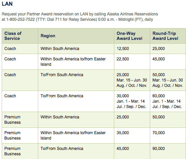Click the Within South America coach region cell
The width and height of the screenshot is (186, 159).
coord(76,49)
